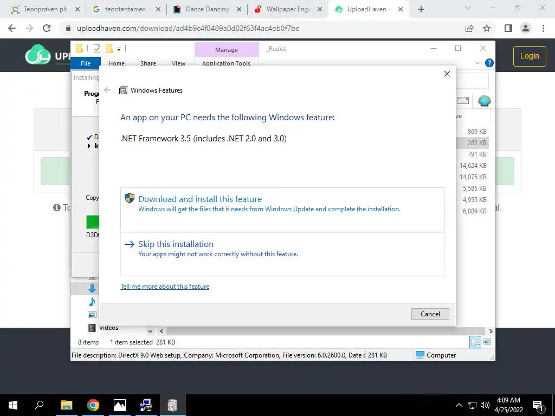
Task: Open File Explorer from the taskbar
Action: 66,405
